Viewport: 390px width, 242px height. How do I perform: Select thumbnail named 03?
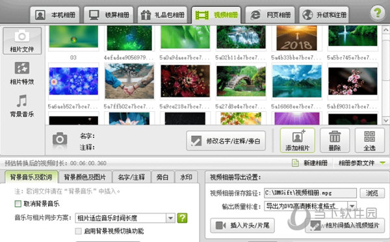pos(73,37)
